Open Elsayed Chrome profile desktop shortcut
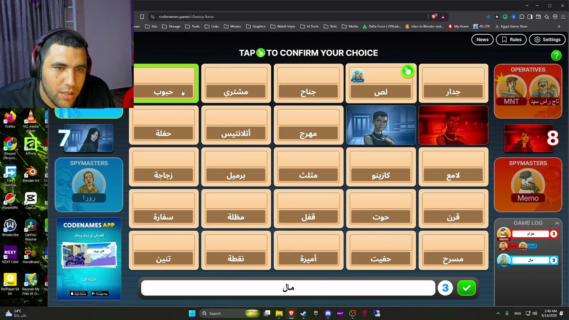 [10, 149]
